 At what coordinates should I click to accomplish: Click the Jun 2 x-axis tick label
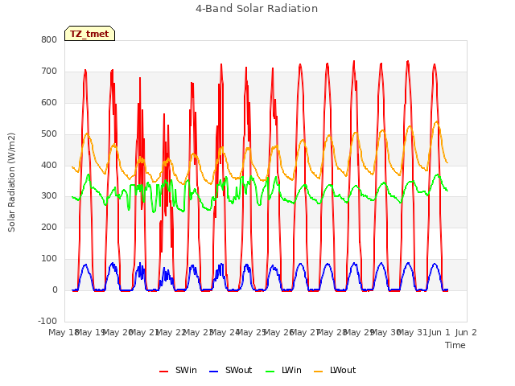[x=466, y=332]
